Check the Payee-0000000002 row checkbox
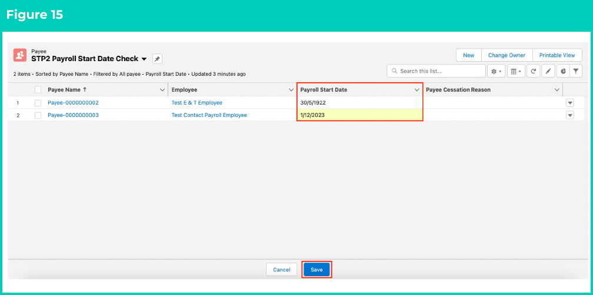Viewport: 593px width, 295px height. (x=38, y=103)
